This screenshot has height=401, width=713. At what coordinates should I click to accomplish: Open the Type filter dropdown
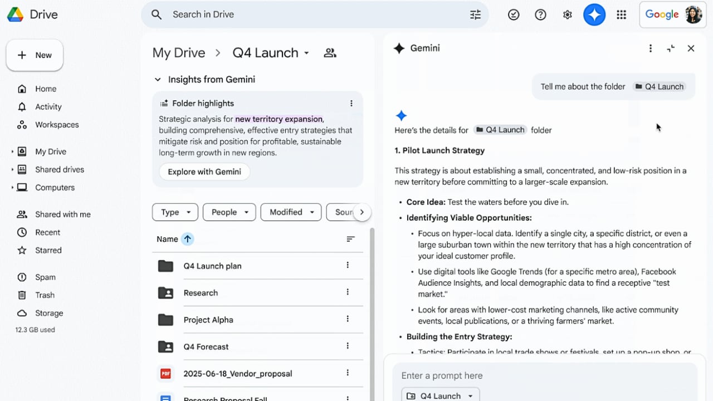click(175, 212)
